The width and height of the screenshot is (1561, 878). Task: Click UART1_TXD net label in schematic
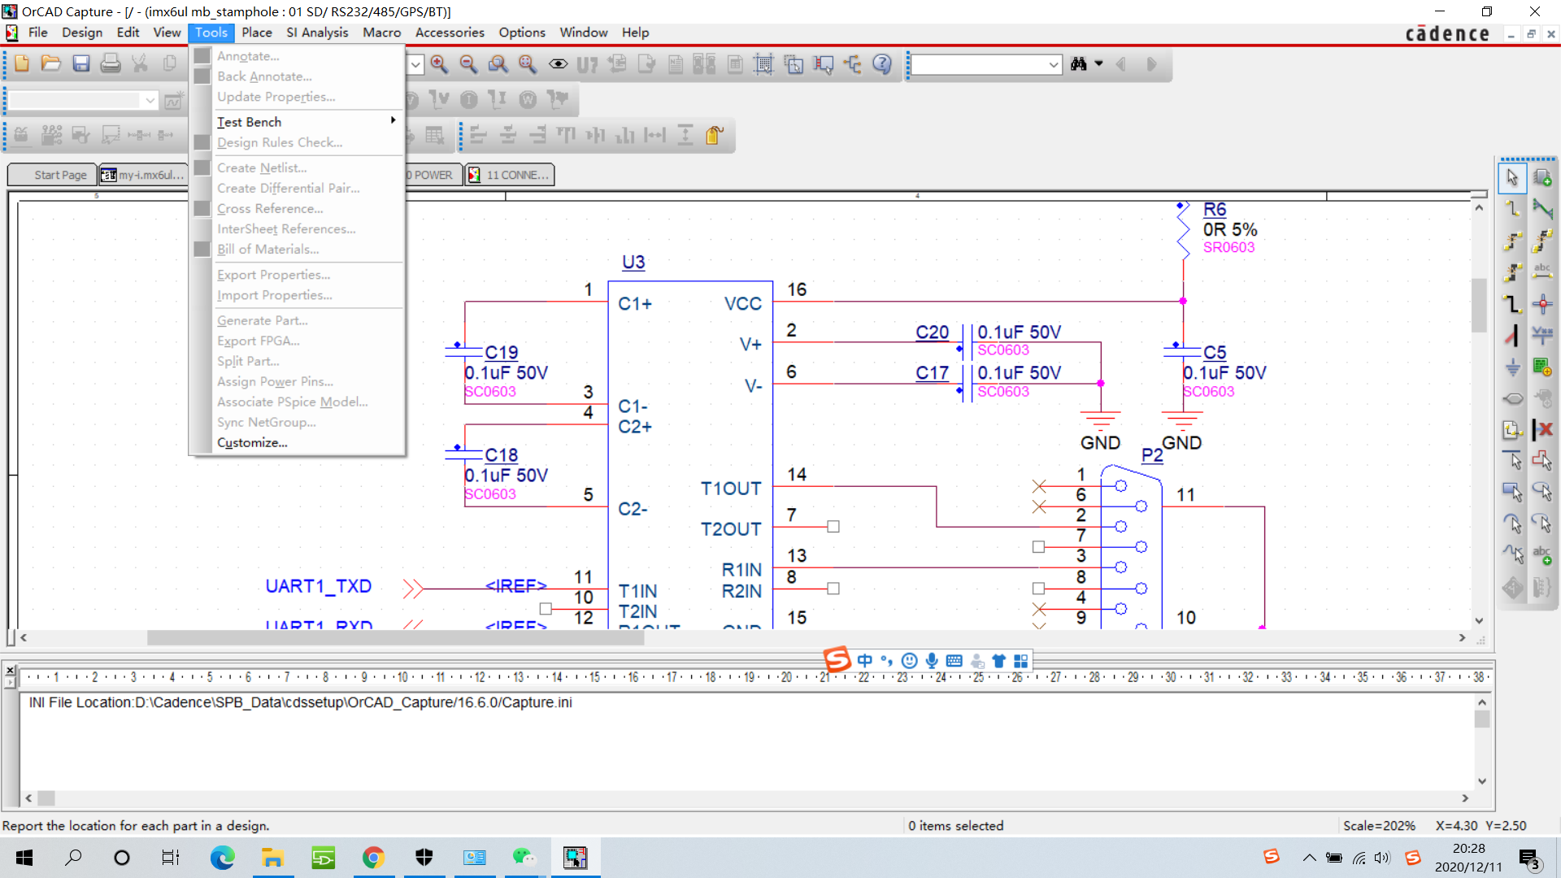pyautogui.click(x=318, y=586)
